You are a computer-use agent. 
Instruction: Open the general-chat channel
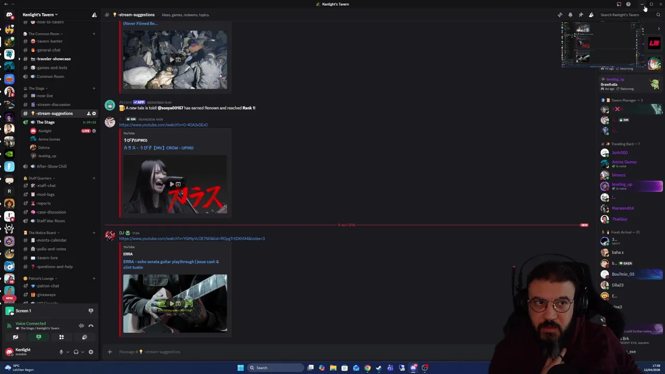58,50
